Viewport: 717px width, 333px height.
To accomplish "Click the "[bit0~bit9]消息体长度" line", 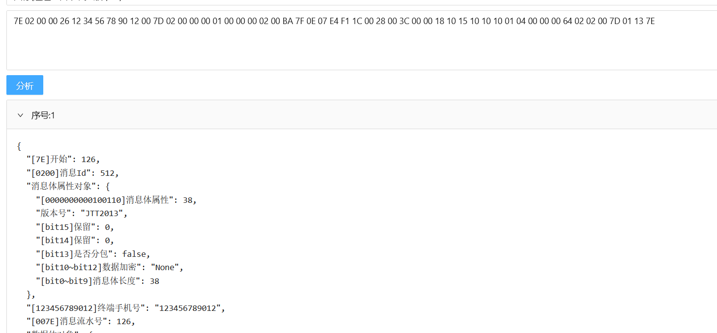I will (x=97, y=281).
